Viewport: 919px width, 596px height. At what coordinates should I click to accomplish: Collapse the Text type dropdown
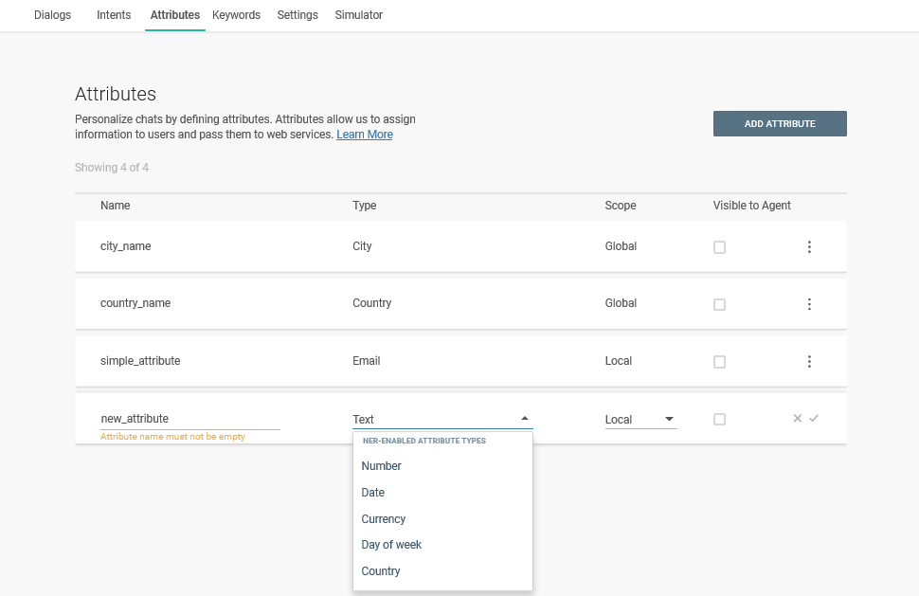pyautogui.click(x=525, y=419)
